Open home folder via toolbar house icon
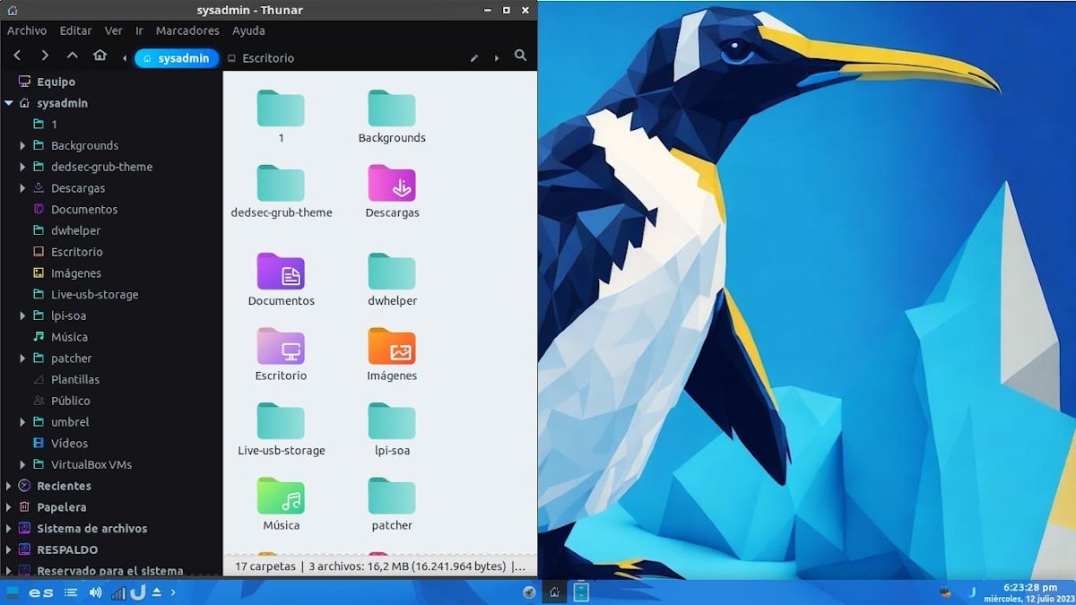The height and width of the screenshot is (605, 1076). coord(100,56)
